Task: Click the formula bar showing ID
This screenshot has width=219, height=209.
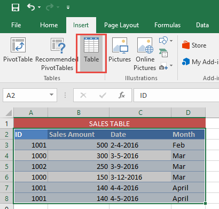Action: point(176,96)
